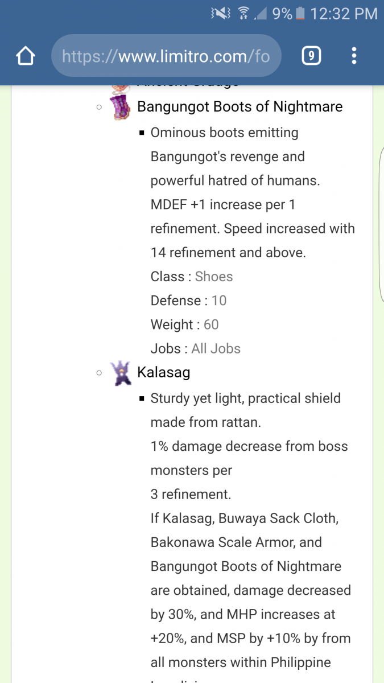Tap the vibrate mode status icon

click(x=221, y=13)
